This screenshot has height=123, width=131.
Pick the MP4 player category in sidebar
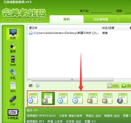(13, 87)
